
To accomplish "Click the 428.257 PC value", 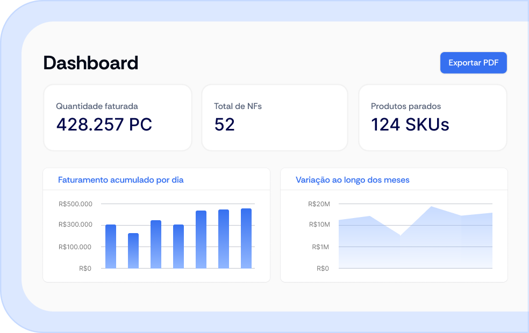I will point(104,125).
